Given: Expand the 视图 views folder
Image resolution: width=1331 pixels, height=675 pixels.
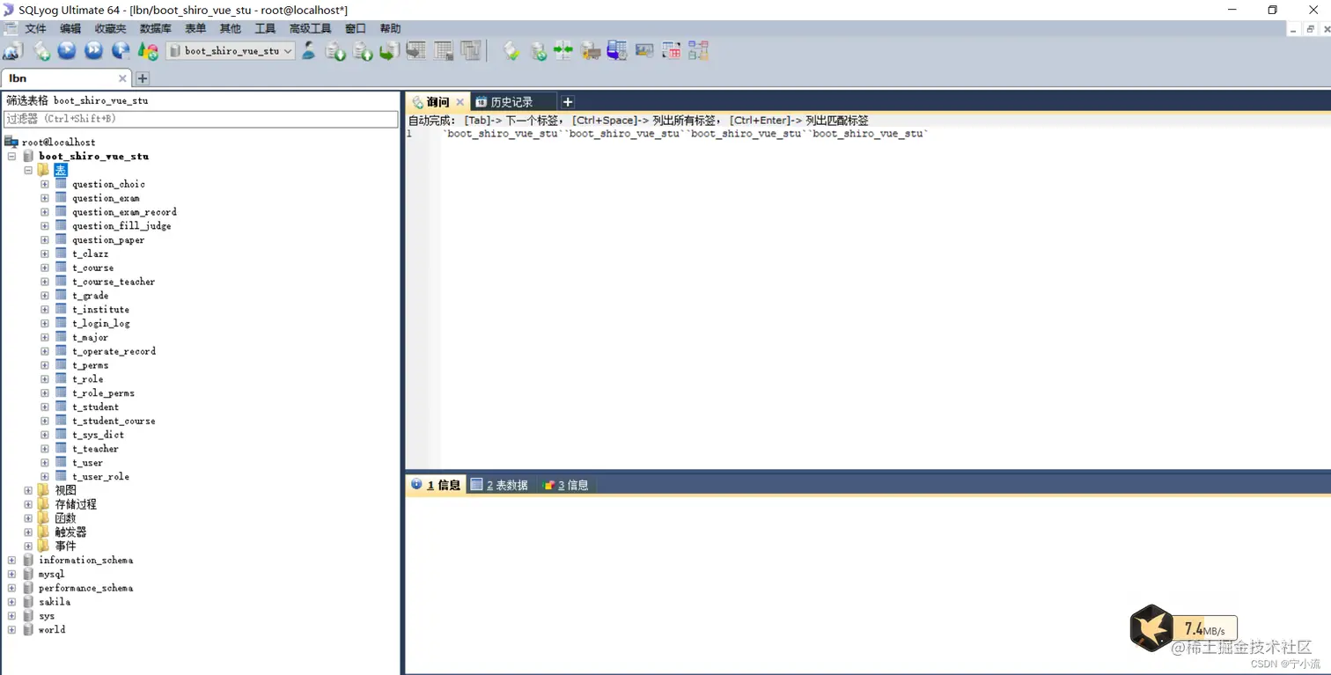Looking at the screenshot, I should (x=28, y=490).
